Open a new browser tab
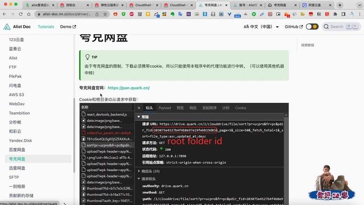The width and height of the screenshot is (364, 205). pos(340,5)
